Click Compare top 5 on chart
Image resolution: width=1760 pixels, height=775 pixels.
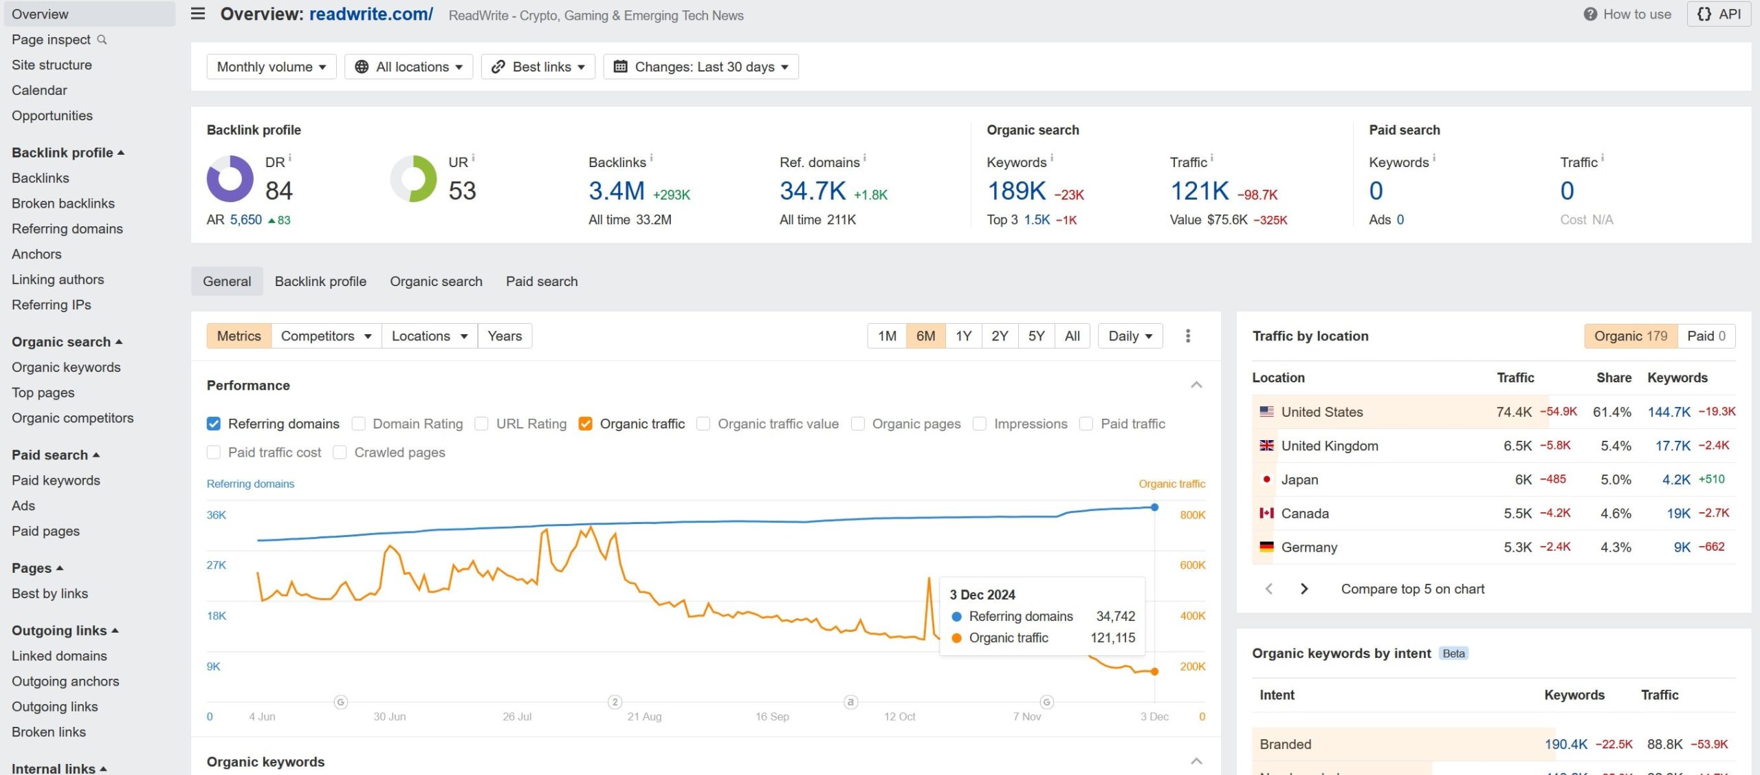point(1413,589)
